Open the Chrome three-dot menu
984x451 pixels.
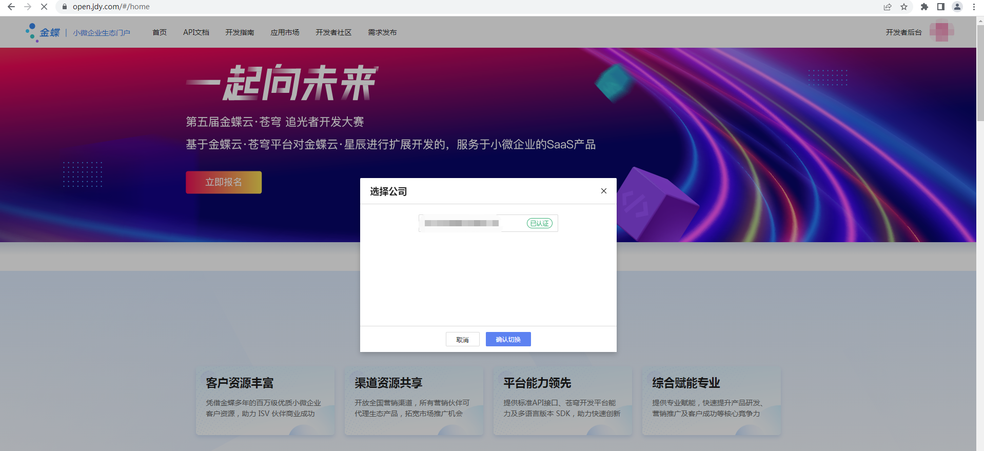[x=974, y=7]
